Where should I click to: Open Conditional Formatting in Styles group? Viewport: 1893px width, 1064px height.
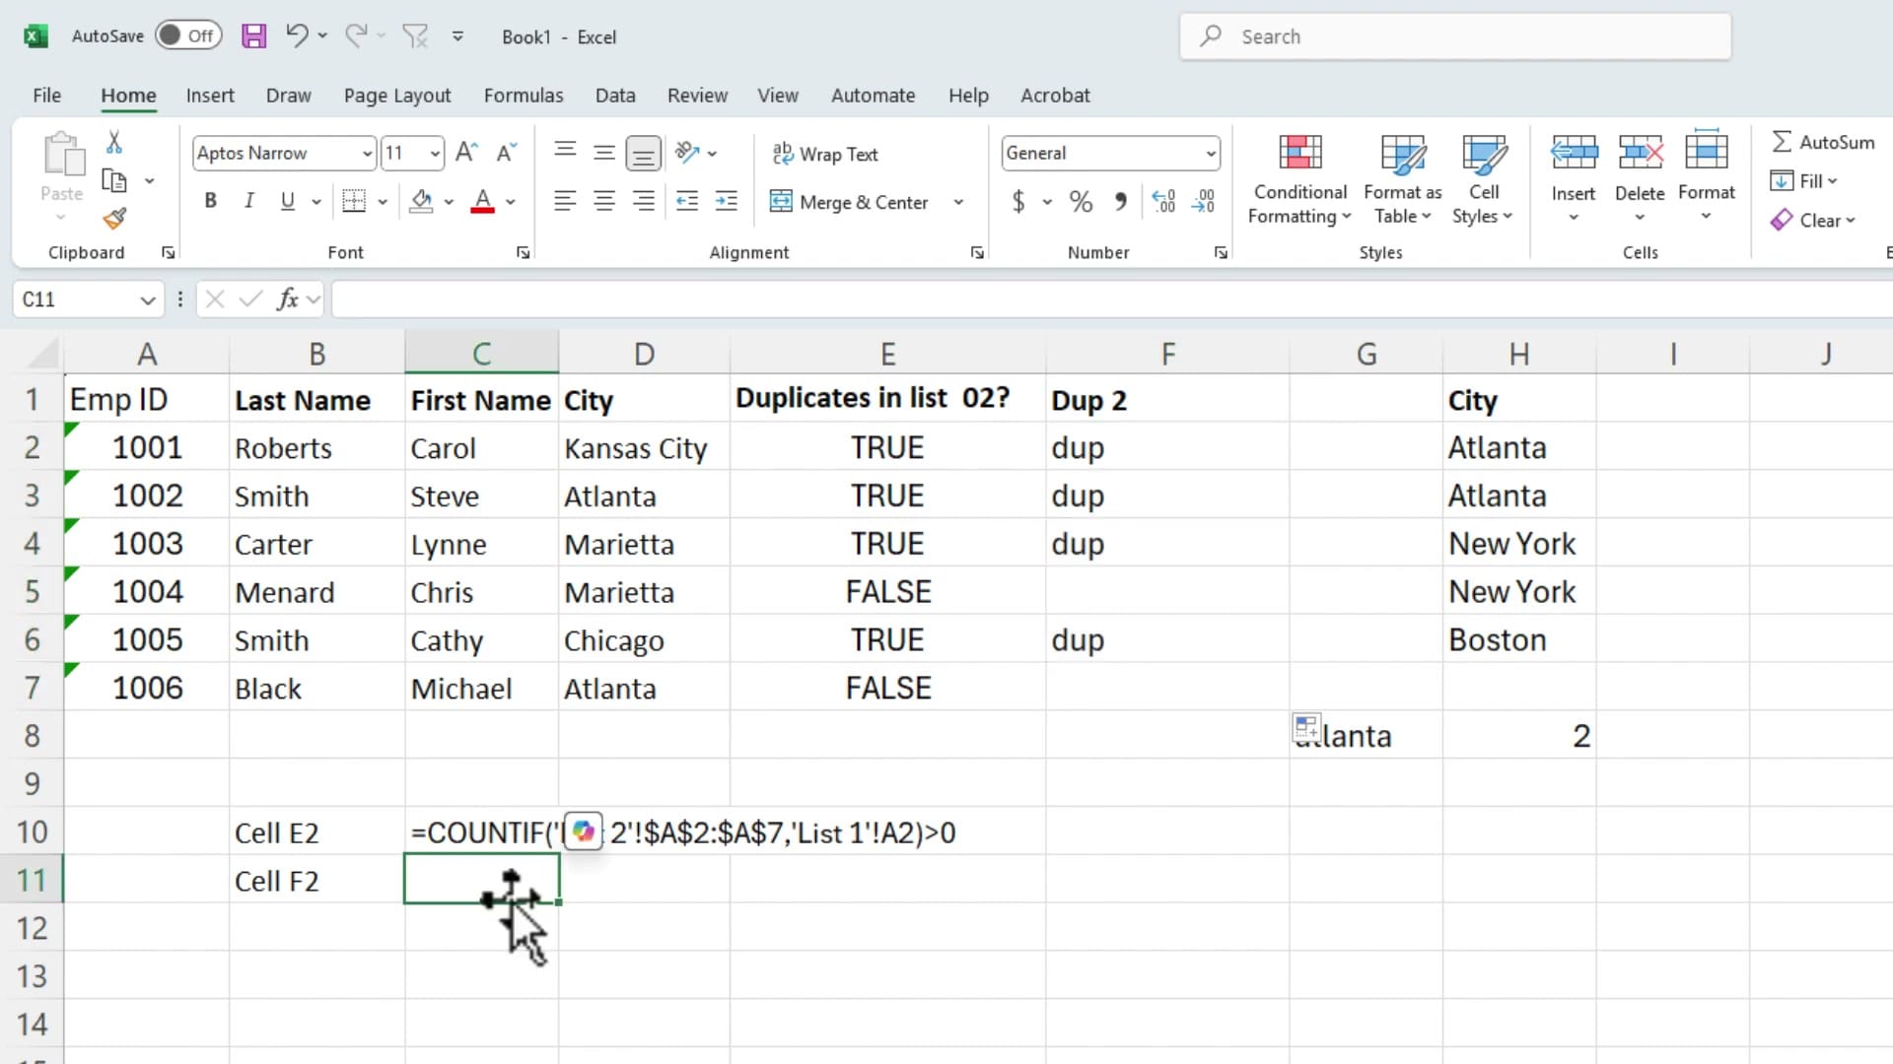tap(1298, 177)
